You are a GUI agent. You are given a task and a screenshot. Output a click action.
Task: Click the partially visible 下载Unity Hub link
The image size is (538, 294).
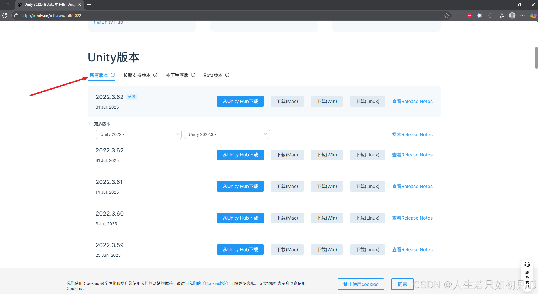click(x=108, y=22)
